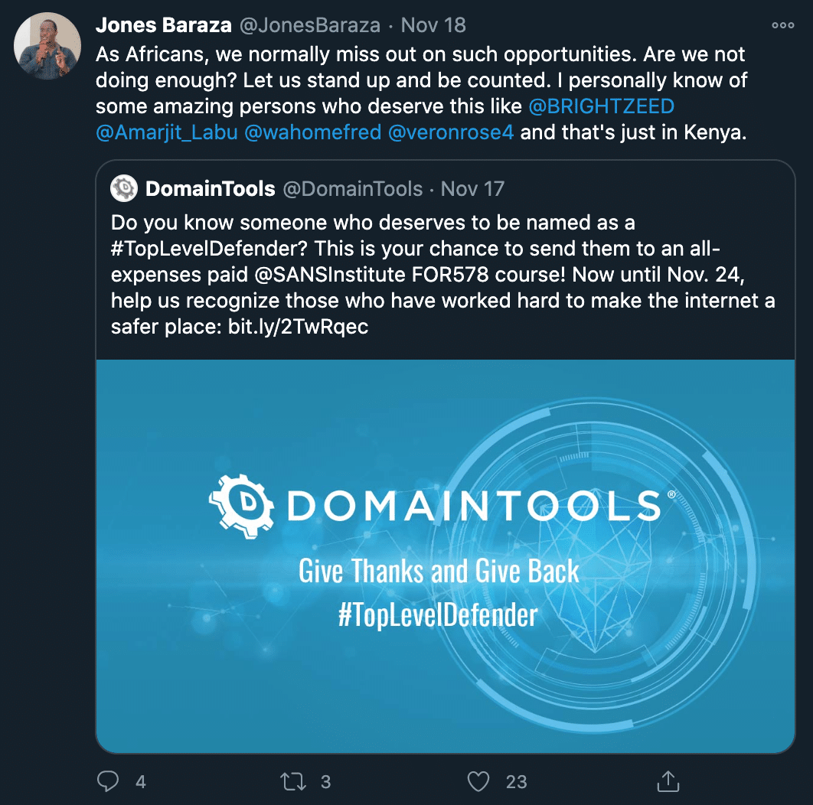Click Jones Baraza's profile picture

[x=46, y=46]
